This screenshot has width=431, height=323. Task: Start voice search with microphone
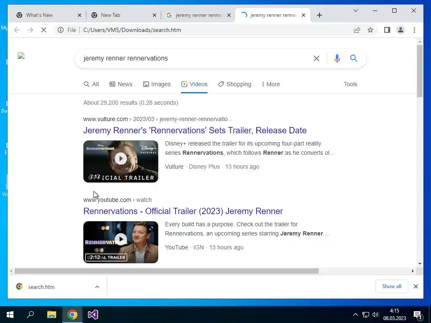tap(337, 58)
